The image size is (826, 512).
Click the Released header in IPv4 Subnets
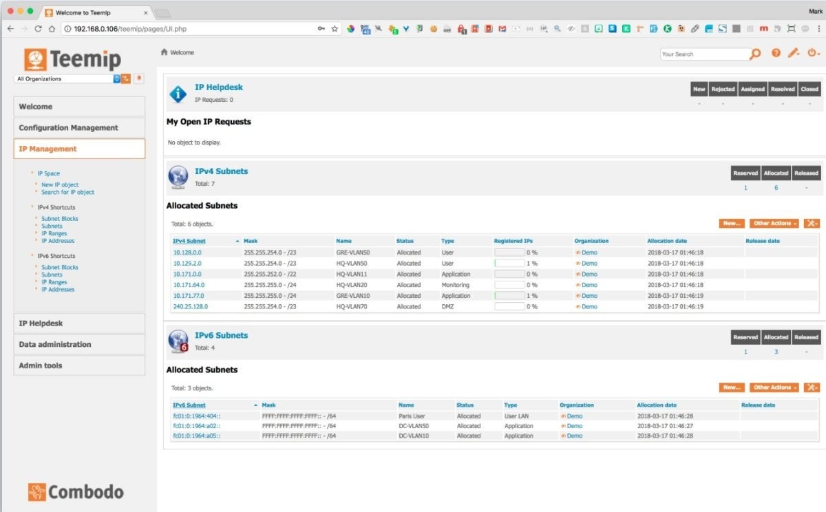pos(806,173)
